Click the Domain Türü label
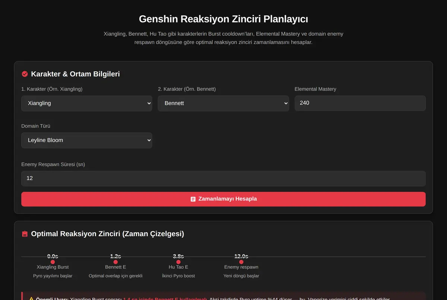 pyautogui.click(x=36, y=126)
